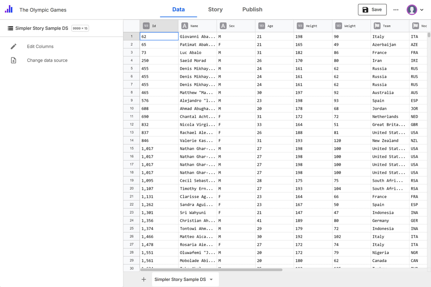
Task: Click the bar chart app logo
Action: (9, 9)
